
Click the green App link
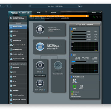tap(94, 17)
